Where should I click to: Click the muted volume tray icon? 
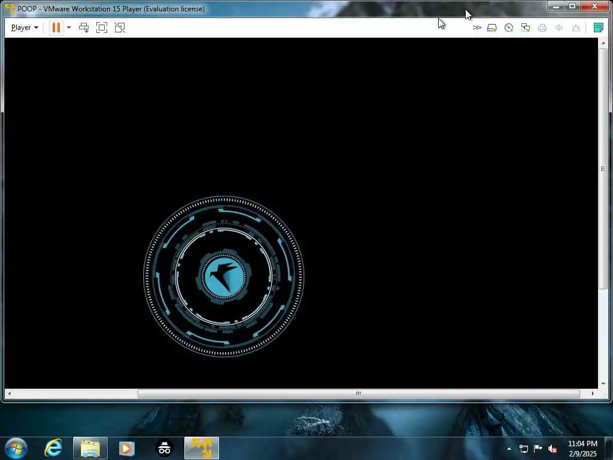pos(553,449)
